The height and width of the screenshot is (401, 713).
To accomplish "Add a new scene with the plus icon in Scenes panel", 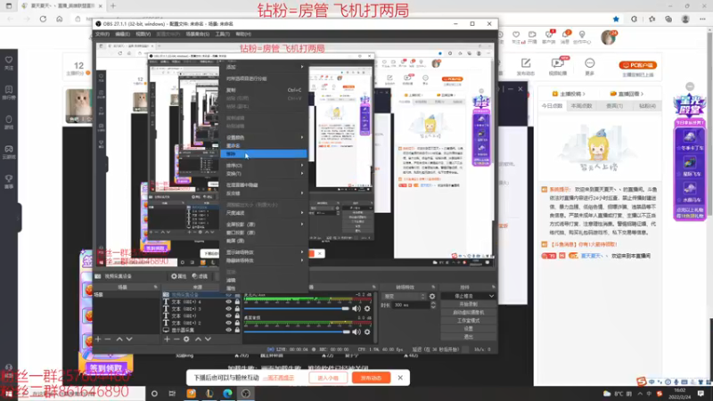I will (98, 340).
